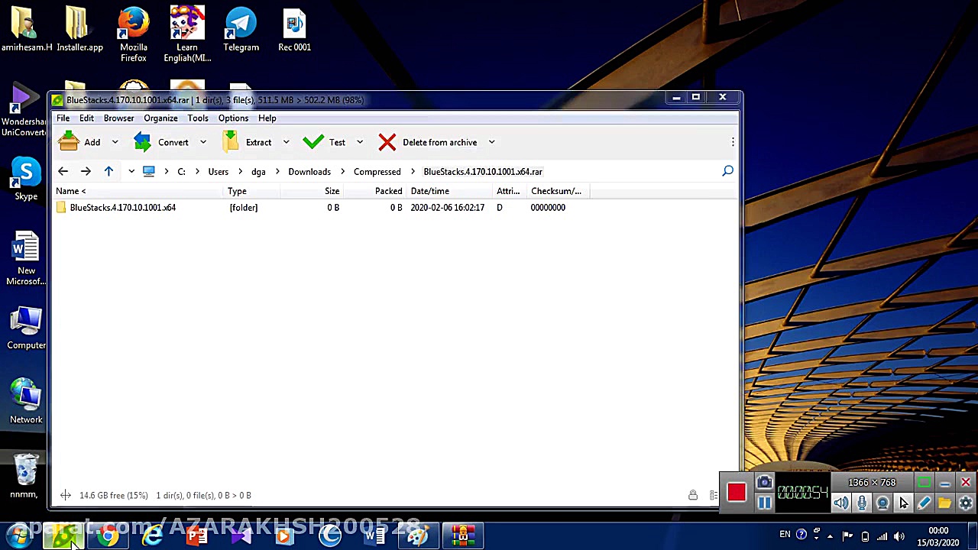This screenshot has width=978, height=550.
Task: Open the recorder pencil drawing tool
Action: point(924,503)
